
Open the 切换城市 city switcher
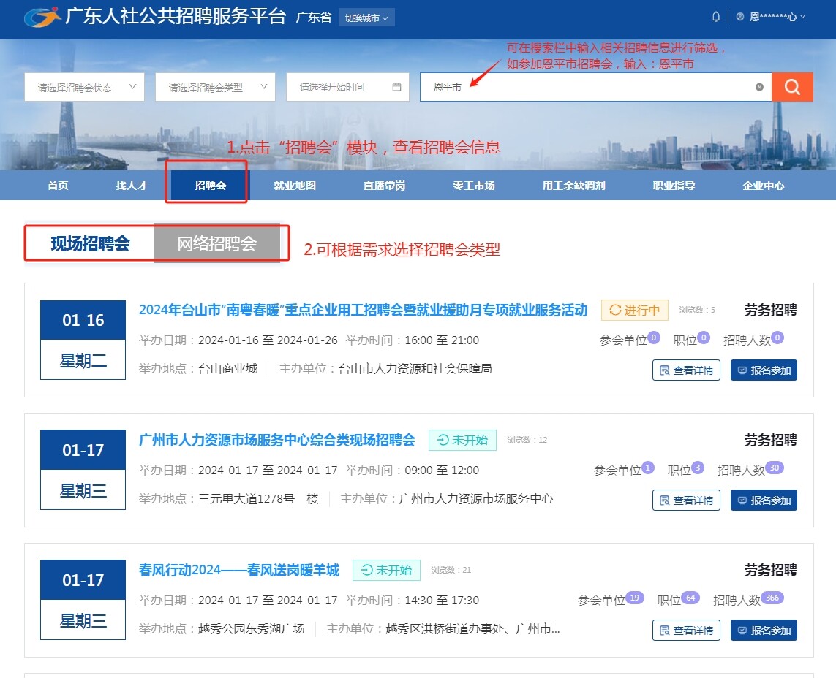click(366, 18)
